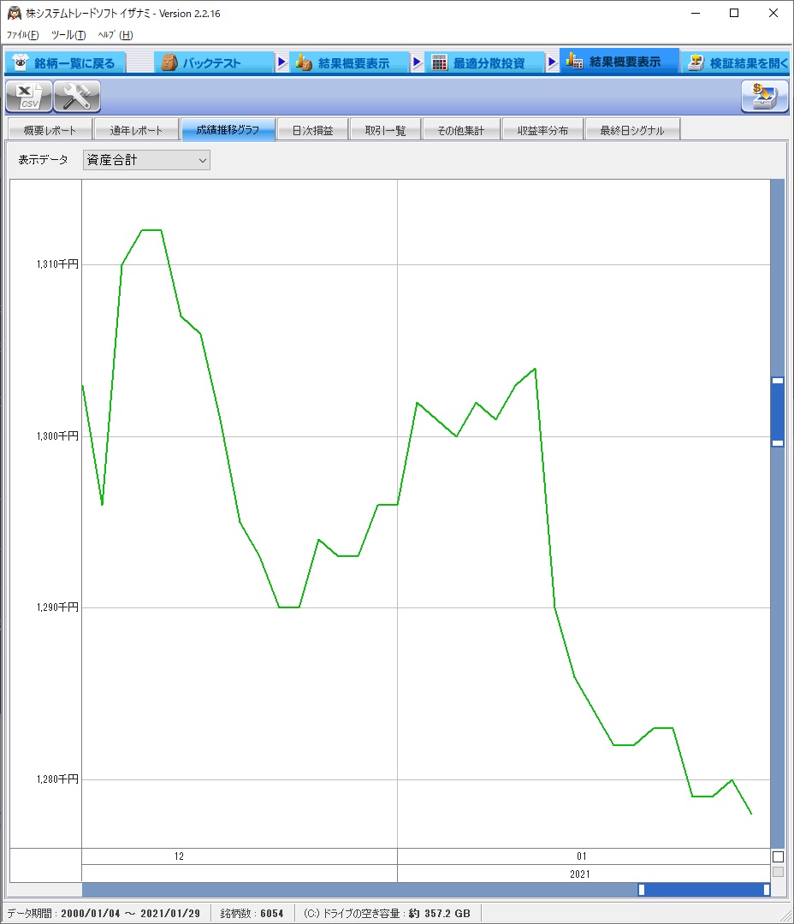Click the top handle of vertical range slider
The height and width of the screenshot is (924, 794).
click(778, 382)
